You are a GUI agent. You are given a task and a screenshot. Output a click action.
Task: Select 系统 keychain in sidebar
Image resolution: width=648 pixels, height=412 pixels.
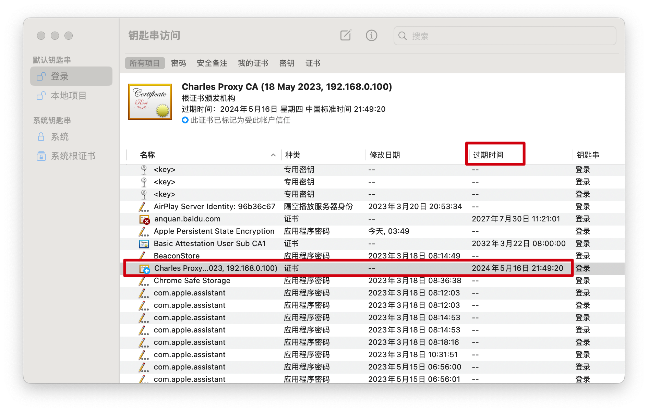tap(71, 136)
